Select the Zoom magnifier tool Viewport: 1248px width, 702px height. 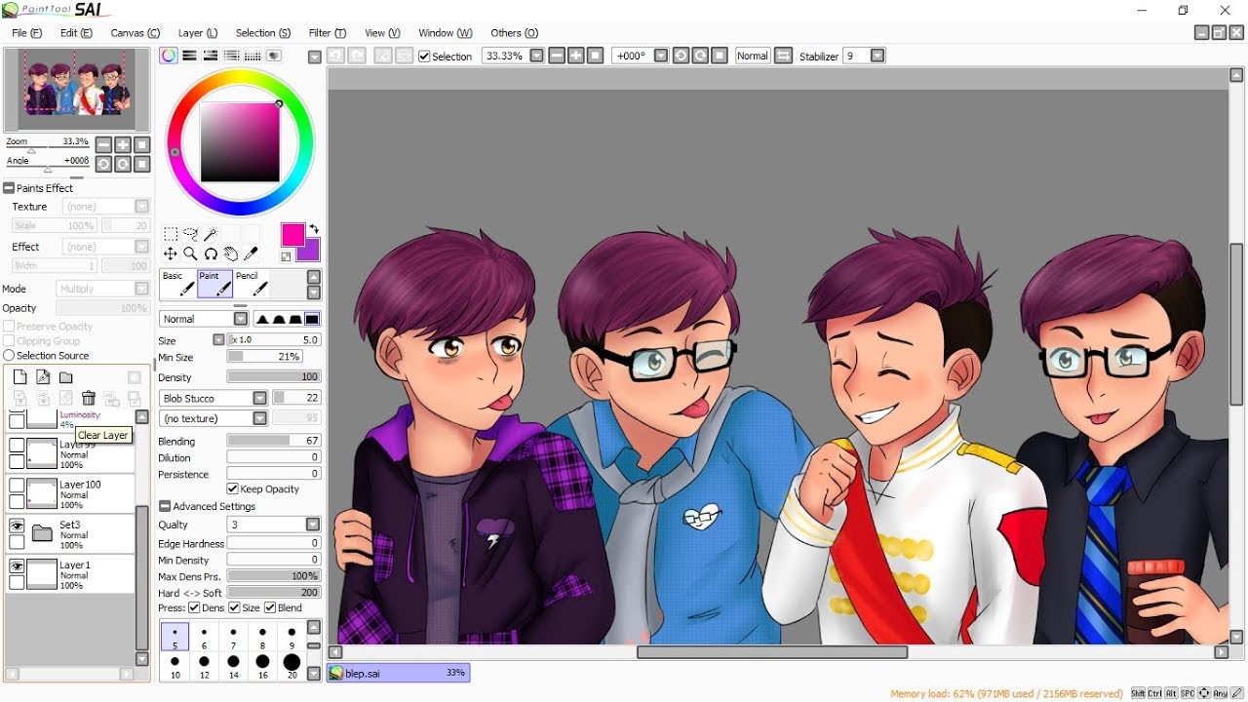190,253
